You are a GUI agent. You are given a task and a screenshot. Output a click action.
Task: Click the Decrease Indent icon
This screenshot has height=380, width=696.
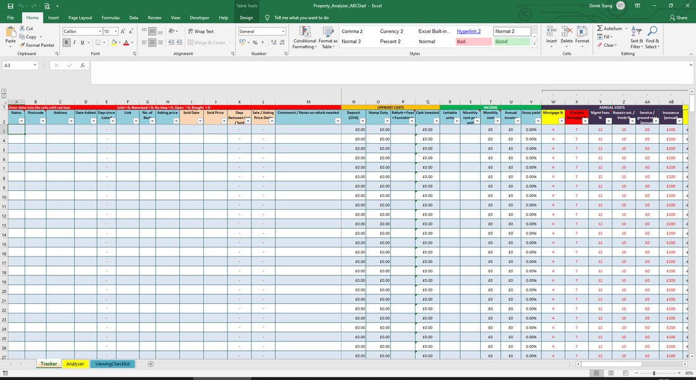pos(171,42)
